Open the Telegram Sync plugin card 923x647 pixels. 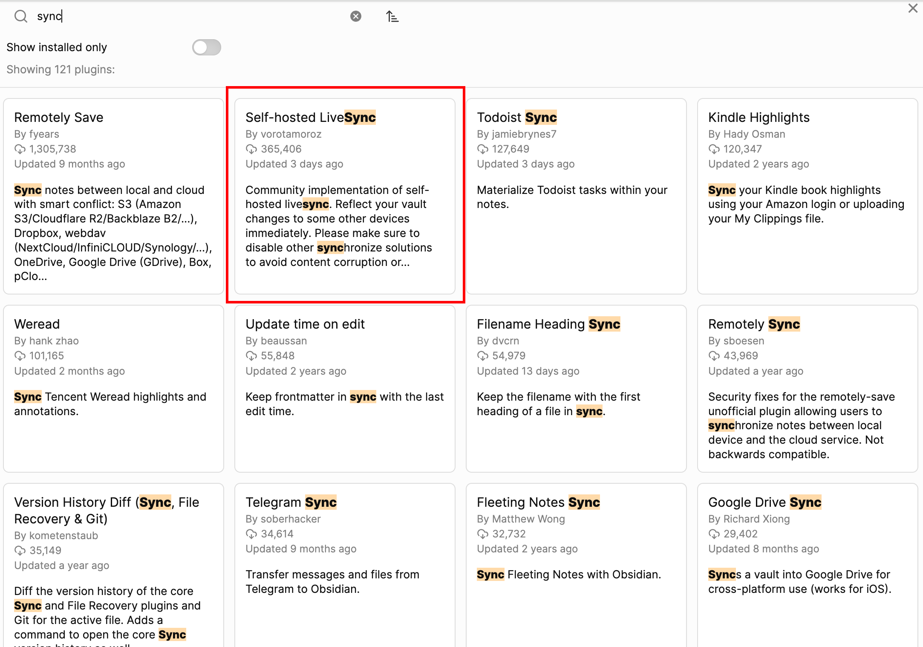pyautogui.click(x=345, y=565)
